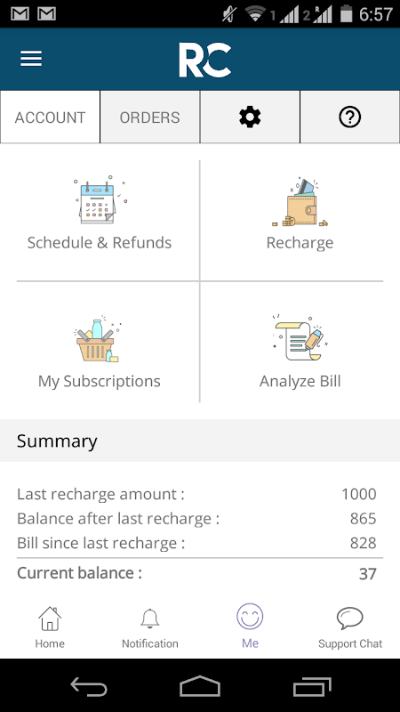Open Android recent apps button

click(x=312, y=685)
